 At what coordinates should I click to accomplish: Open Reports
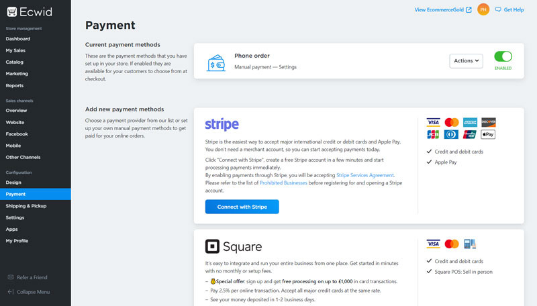coord(14,86)
